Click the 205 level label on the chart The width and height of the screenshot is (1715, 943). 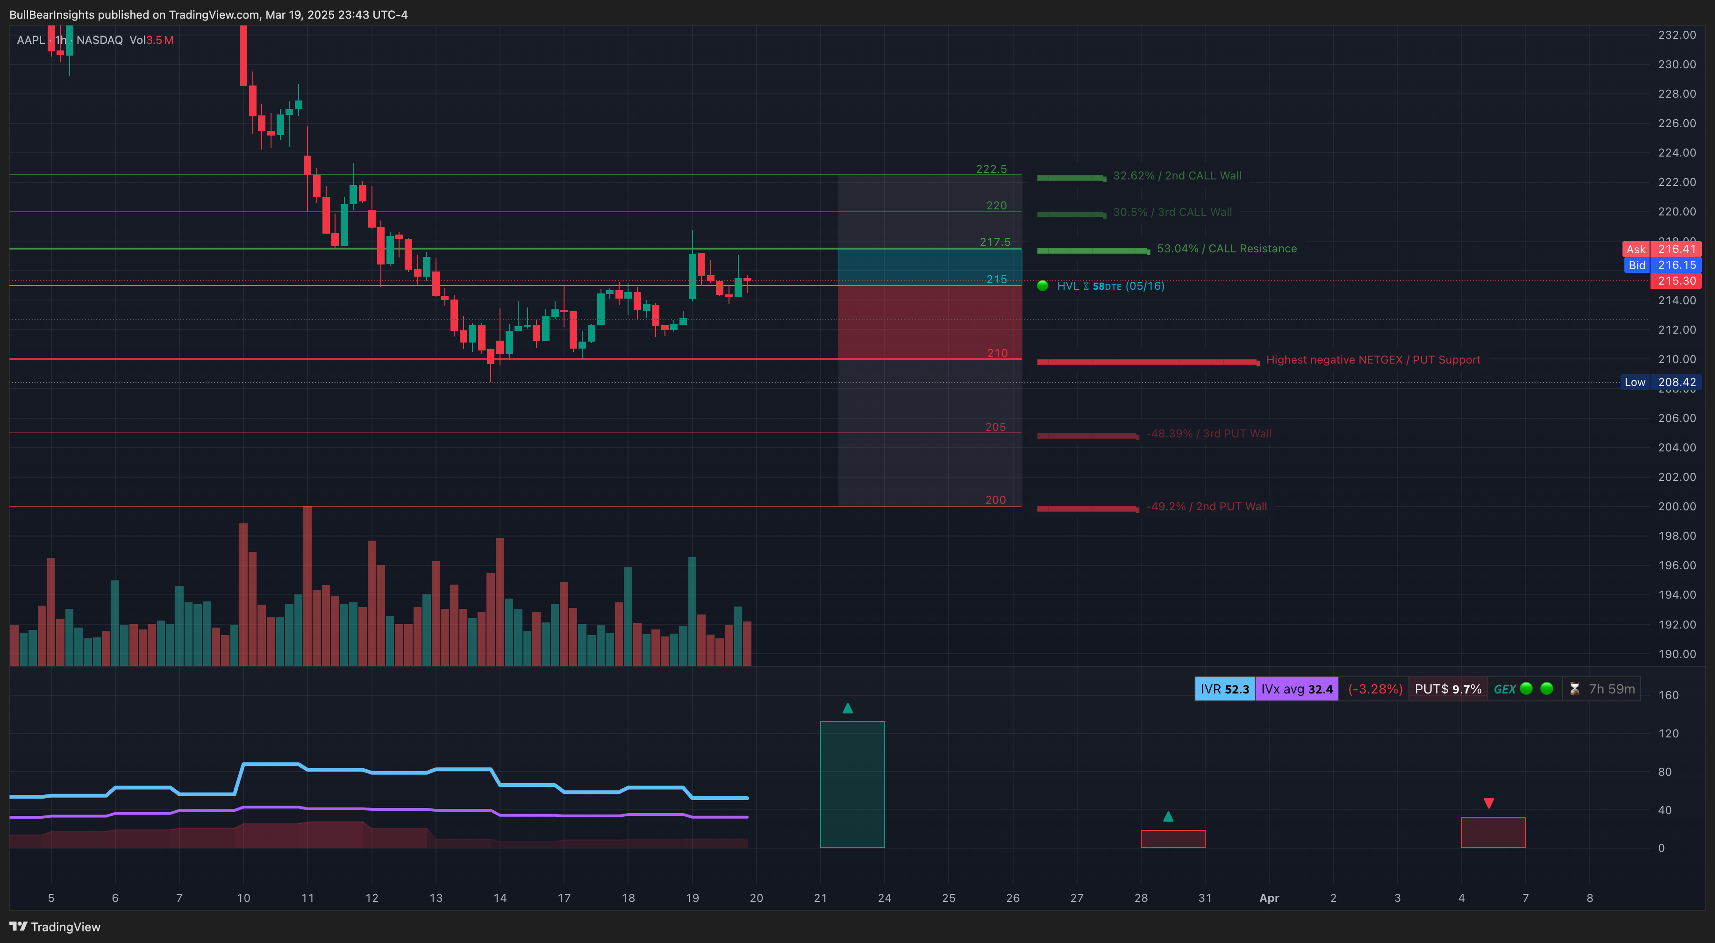point(995,427)
